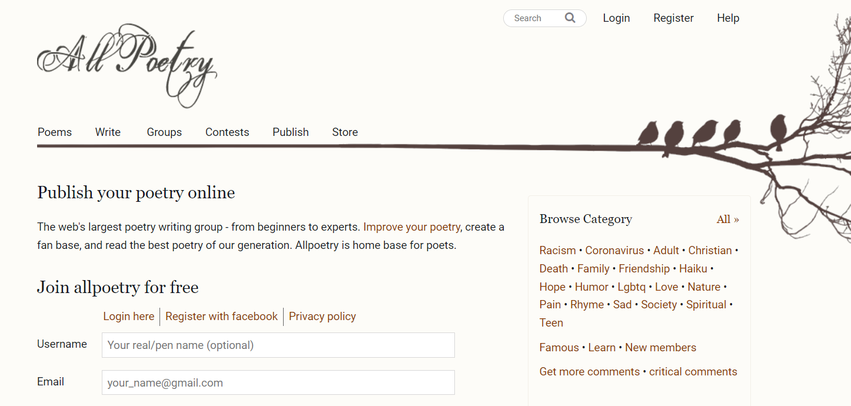Browse the Haiku category
The image size is (851, 406).
(x=693, y=268)
